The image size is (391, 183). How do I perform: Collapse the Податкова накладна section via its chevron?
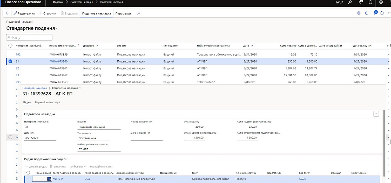(x=376, y=114)
